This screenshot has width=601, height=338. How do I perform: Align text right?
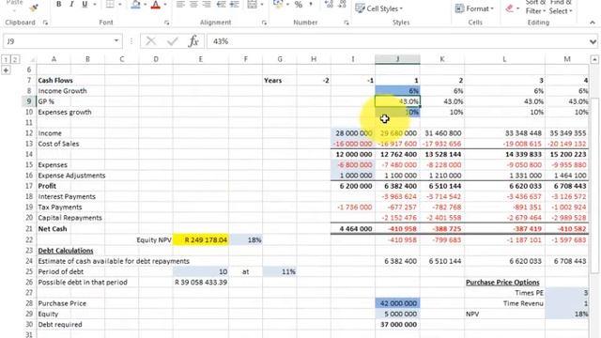click(207, 4)
